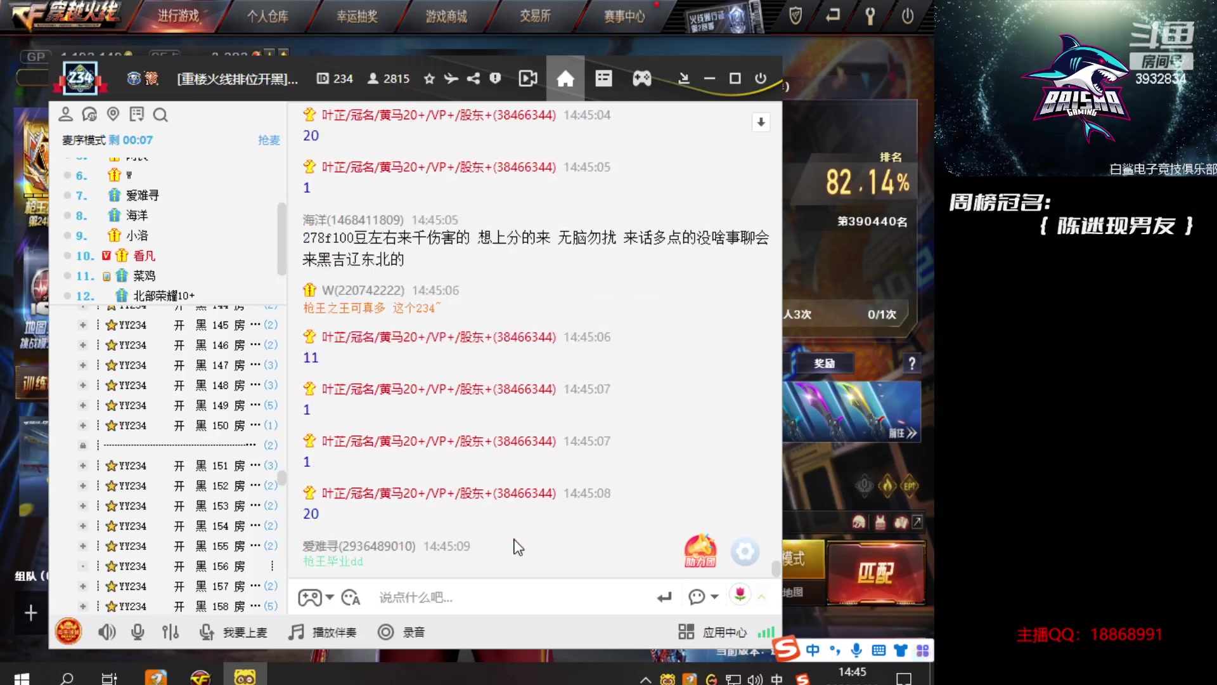The width and height of the screenshot is (1217, 685).
Task: Toggle the microphone on or off
Action: [138, 632]
